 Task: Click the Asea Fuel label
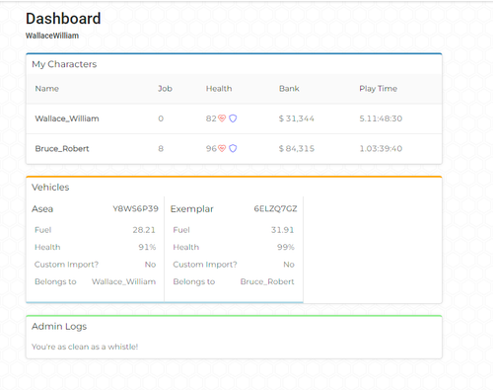43,230
